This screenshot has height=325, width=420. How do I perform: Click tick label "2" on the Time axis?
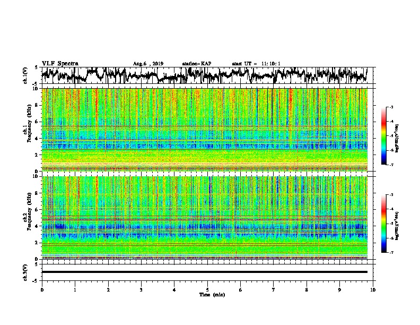(108, 290)
